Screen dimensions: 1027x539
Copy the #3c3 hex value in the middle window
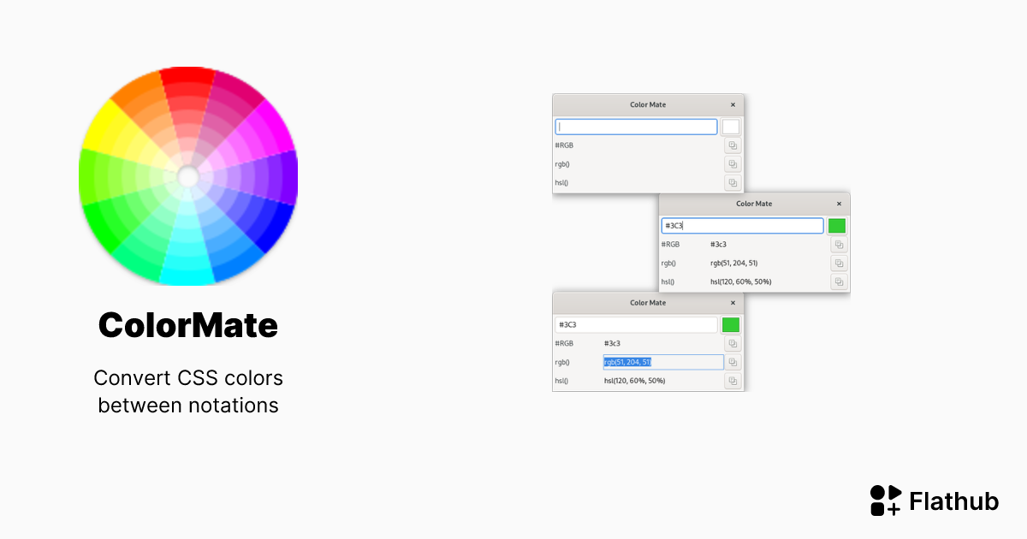[838, 244]
